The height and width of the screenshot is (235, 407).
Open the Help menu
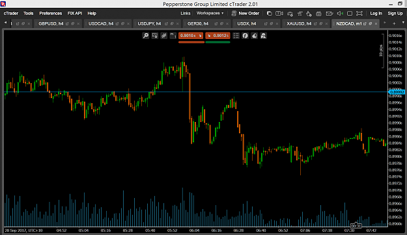click(92, 13)
